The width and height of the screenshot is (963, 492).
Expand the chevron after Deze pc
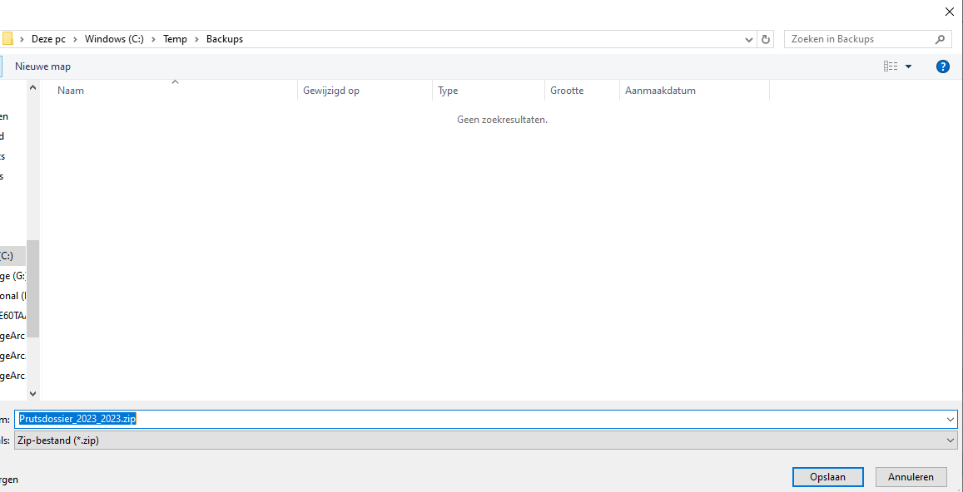tap(76, 39)
